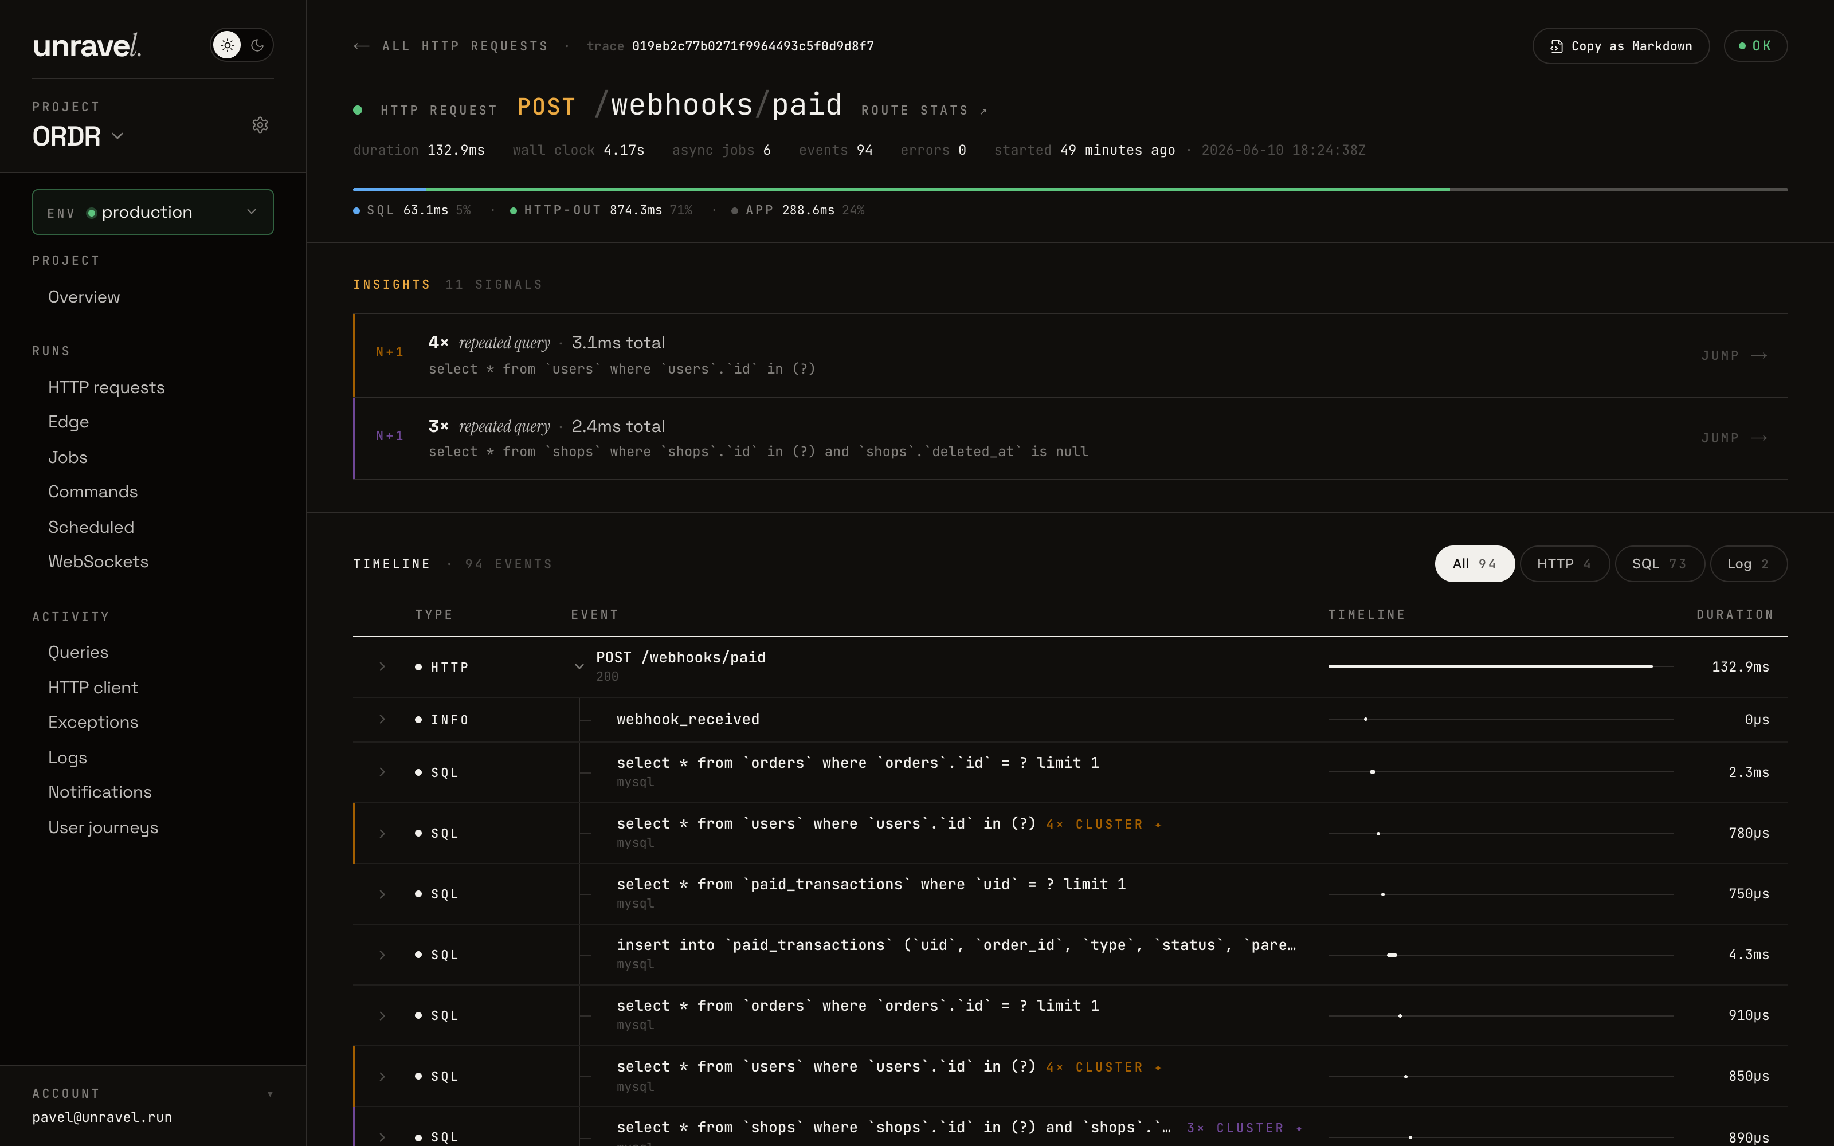Jump to the users repeated query

[x=1734, y=355]
